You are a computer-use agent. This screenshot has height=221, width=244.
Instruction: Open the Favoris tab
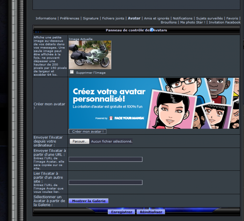click(x=232, y=18)
